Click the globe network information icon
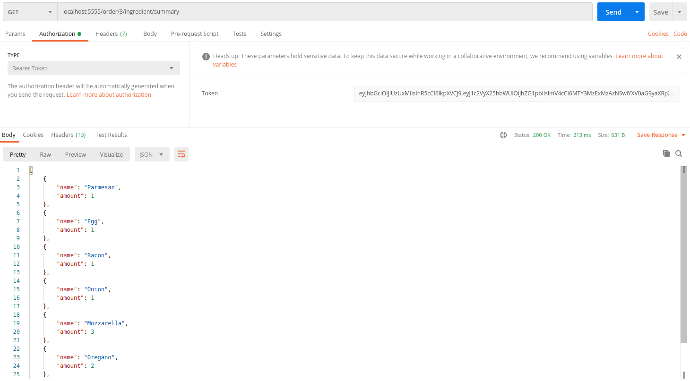 [503, 135]
